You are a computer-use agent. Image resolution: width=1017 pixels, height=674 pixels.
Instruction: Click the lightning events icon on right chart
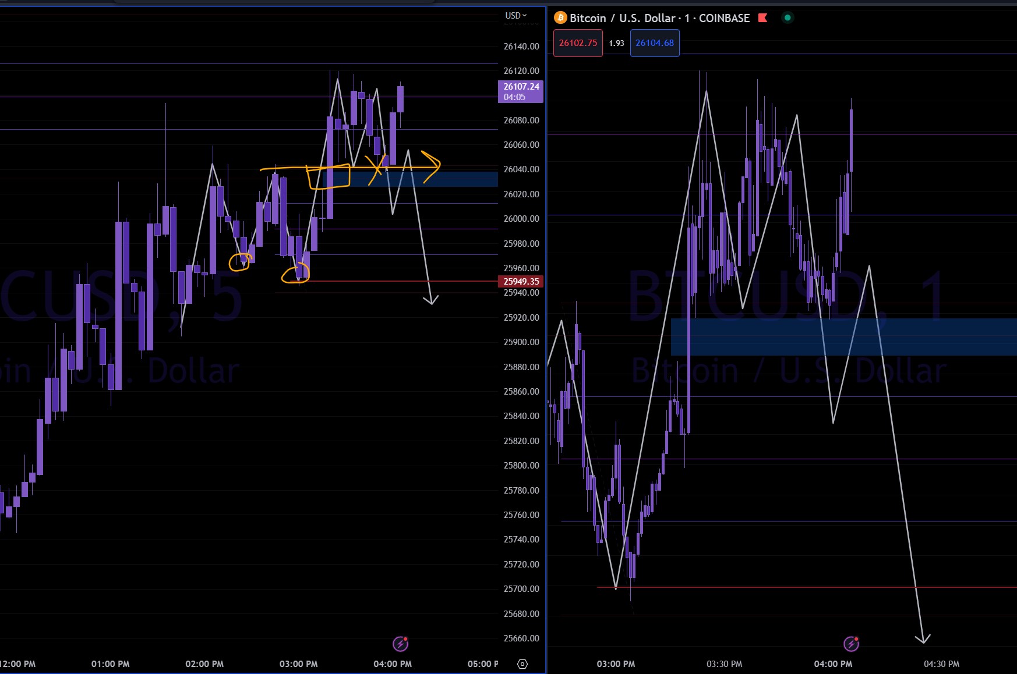(x=851, y=644)
